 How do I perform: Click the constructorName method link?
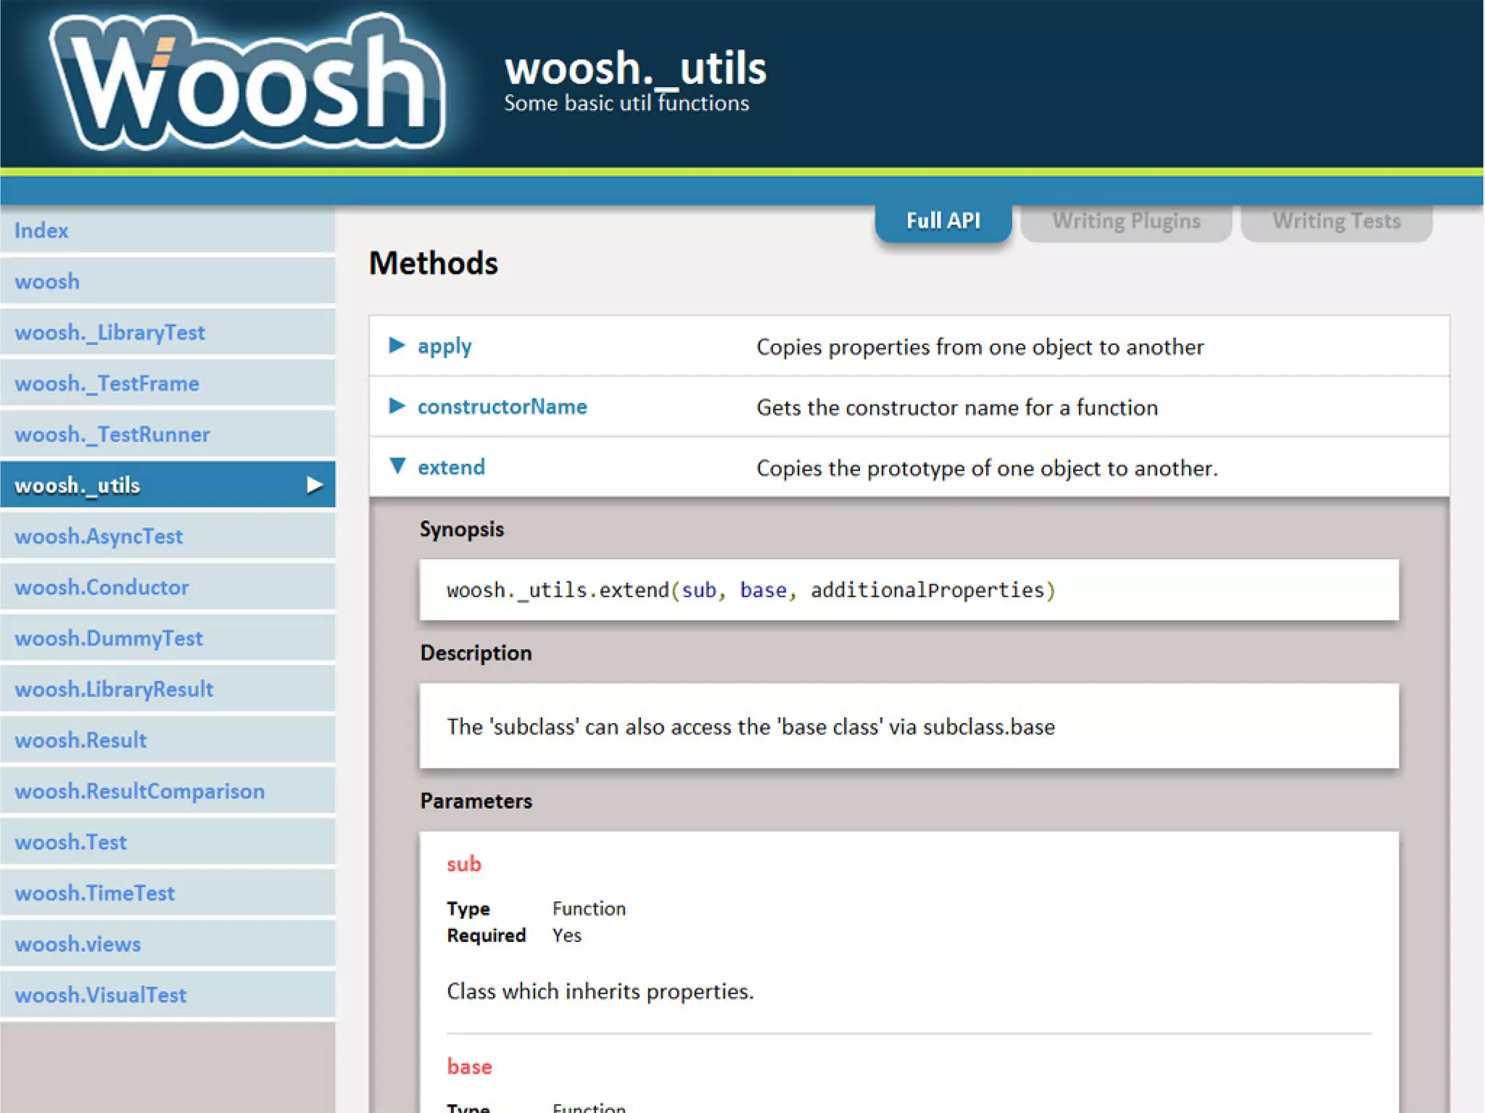click(502, 407)
